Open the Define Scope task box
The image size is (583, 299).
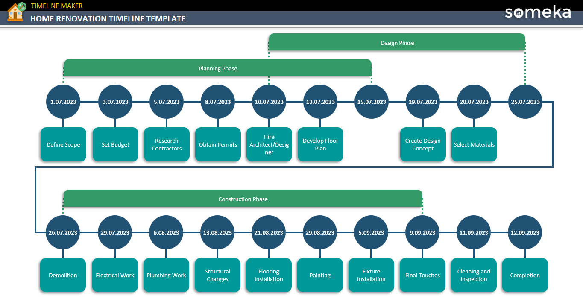click(x=63, y=144)
